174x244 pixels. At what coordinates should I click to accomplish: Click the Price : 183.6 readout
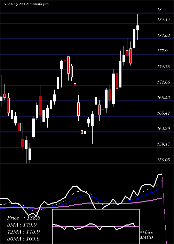click(x=24, y=218)
